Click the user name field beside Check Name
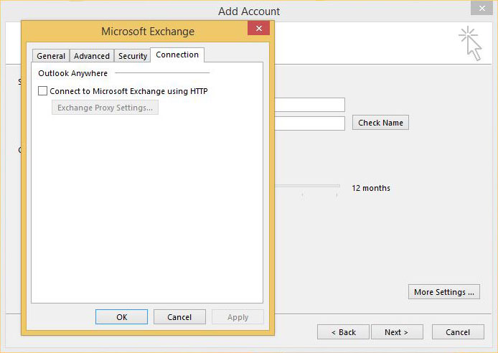Viewport: 498px width, 353px height. [x=310, y=123]
